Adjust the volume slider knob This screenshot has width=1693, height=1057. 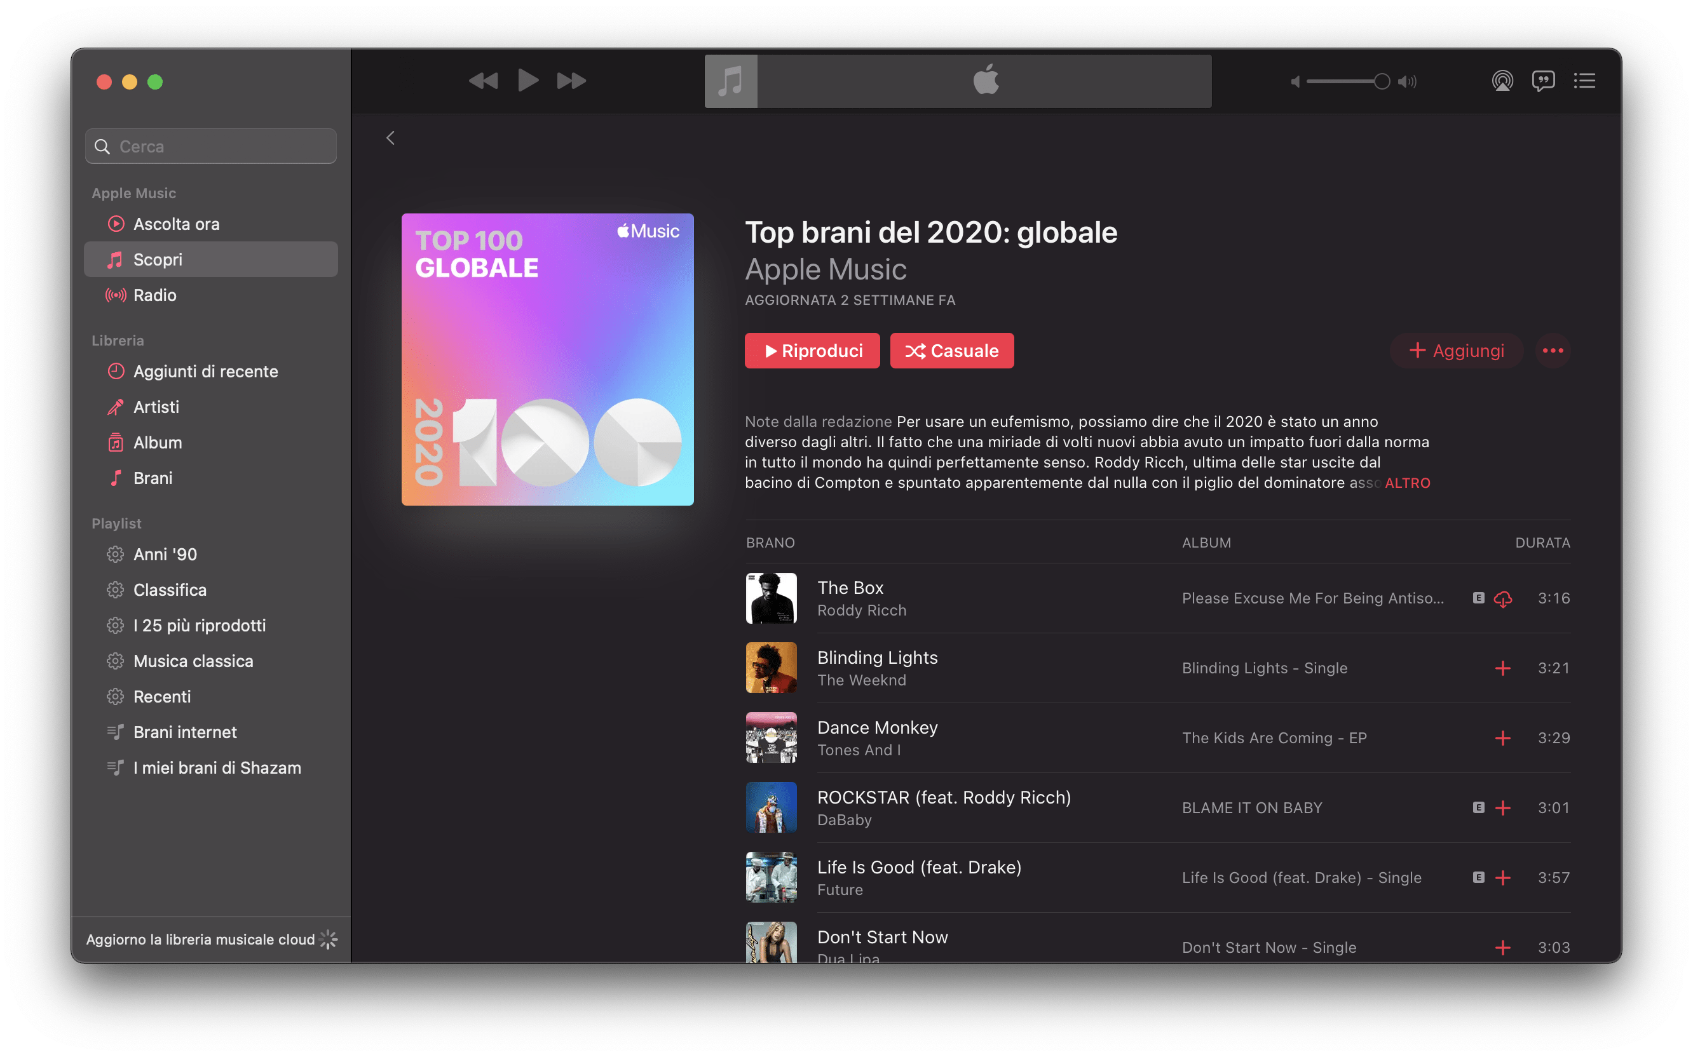tap(1382, 82)
